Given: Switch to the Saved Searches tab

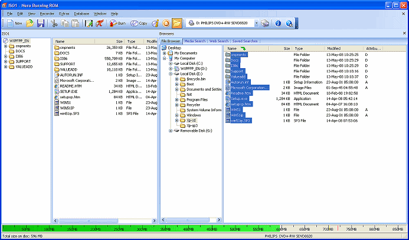Looking at the screenshot, I should [245, 41].
